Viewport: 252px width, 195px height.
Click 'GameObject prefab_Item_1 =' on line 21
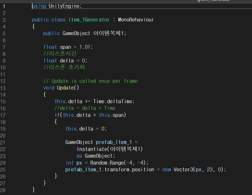102,142
